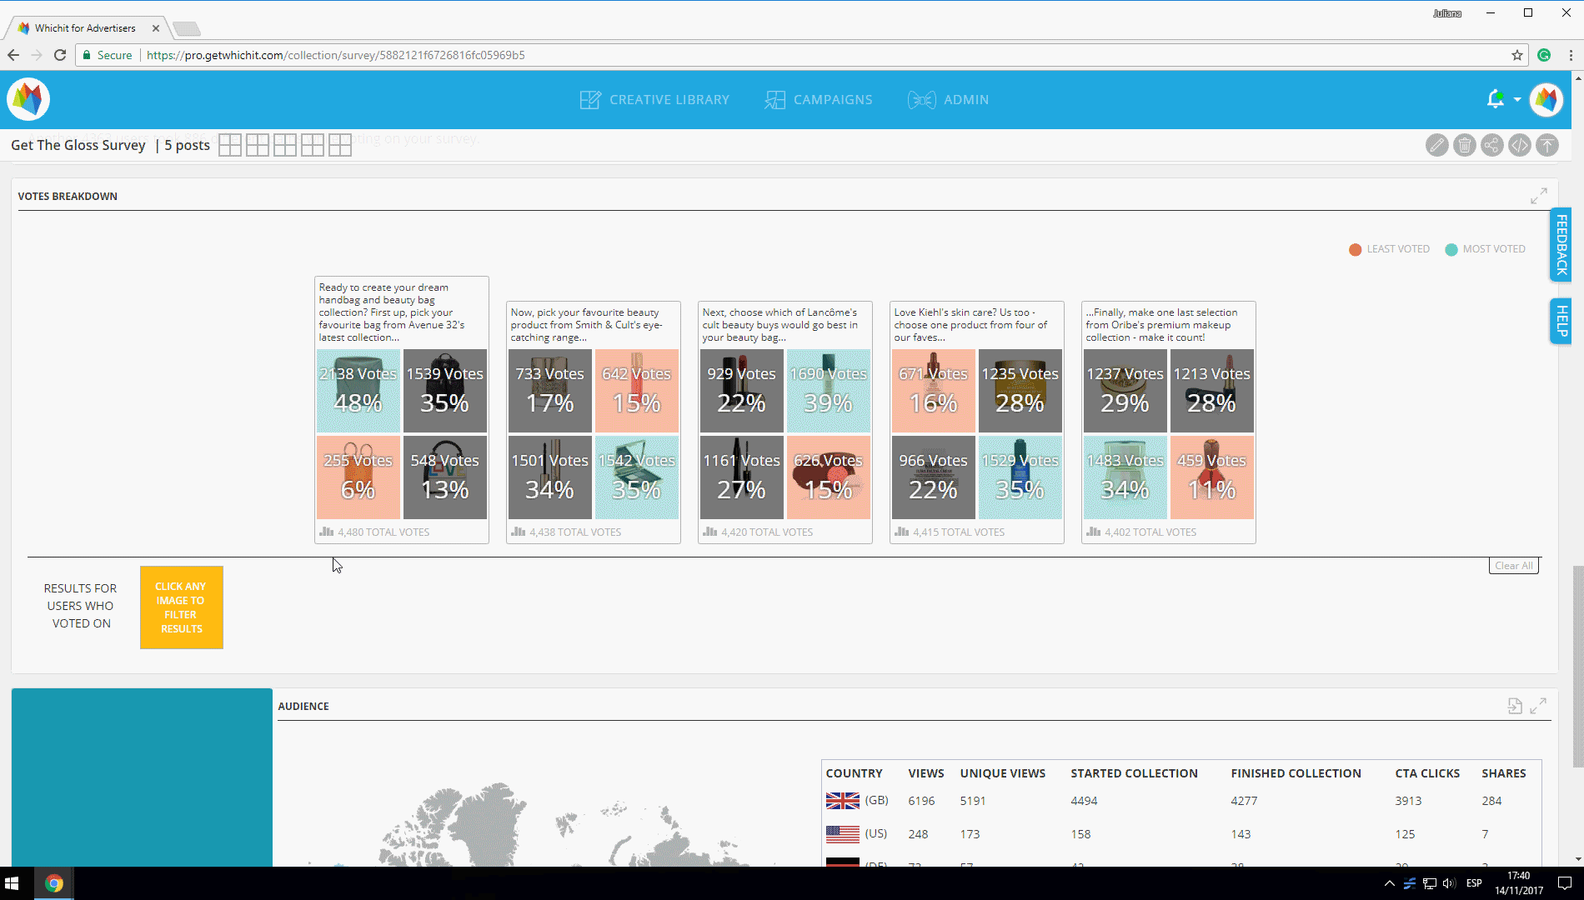The image size is (1584, 900).
Task: Reload the page
Action: click(60, 55)
